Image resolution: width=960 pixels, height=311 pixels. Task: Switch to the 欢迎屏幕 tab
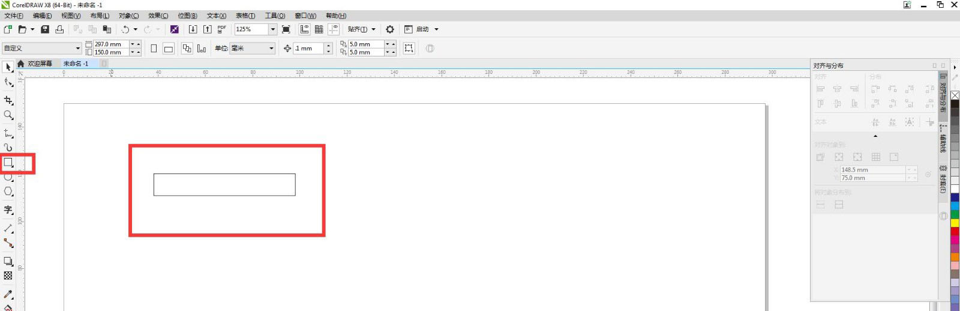coord(40,64)
